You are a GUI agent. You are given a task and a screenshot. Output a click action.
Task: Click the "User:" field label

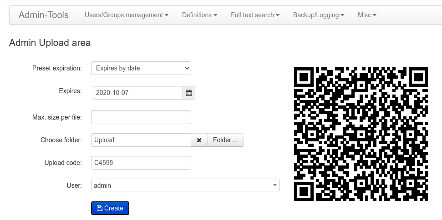click(x=74, y=185)
